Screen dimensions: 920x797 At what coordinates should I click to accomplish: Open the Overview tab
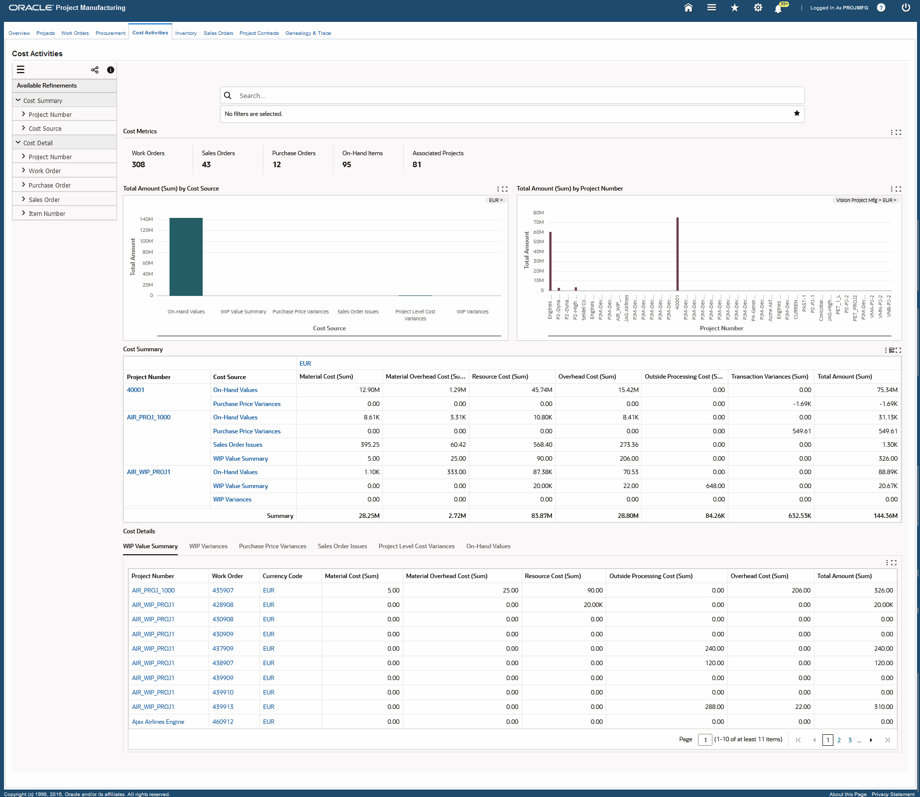[19, 33]
